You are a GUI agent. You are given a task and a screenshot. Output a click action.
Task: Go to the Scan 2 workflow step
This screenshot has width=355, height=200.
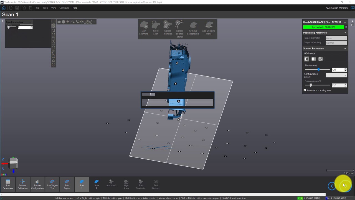point(97,184)
